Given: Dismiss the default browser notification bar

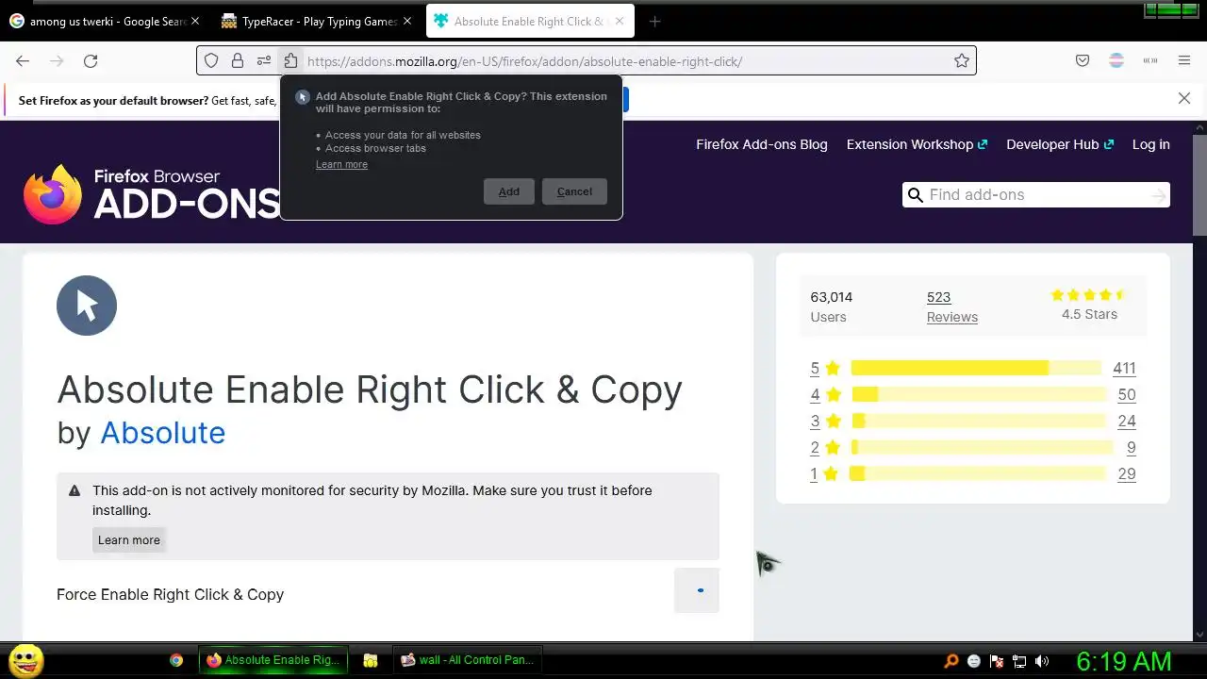Looking at the screenshot, I should [x=1184, y=98].
